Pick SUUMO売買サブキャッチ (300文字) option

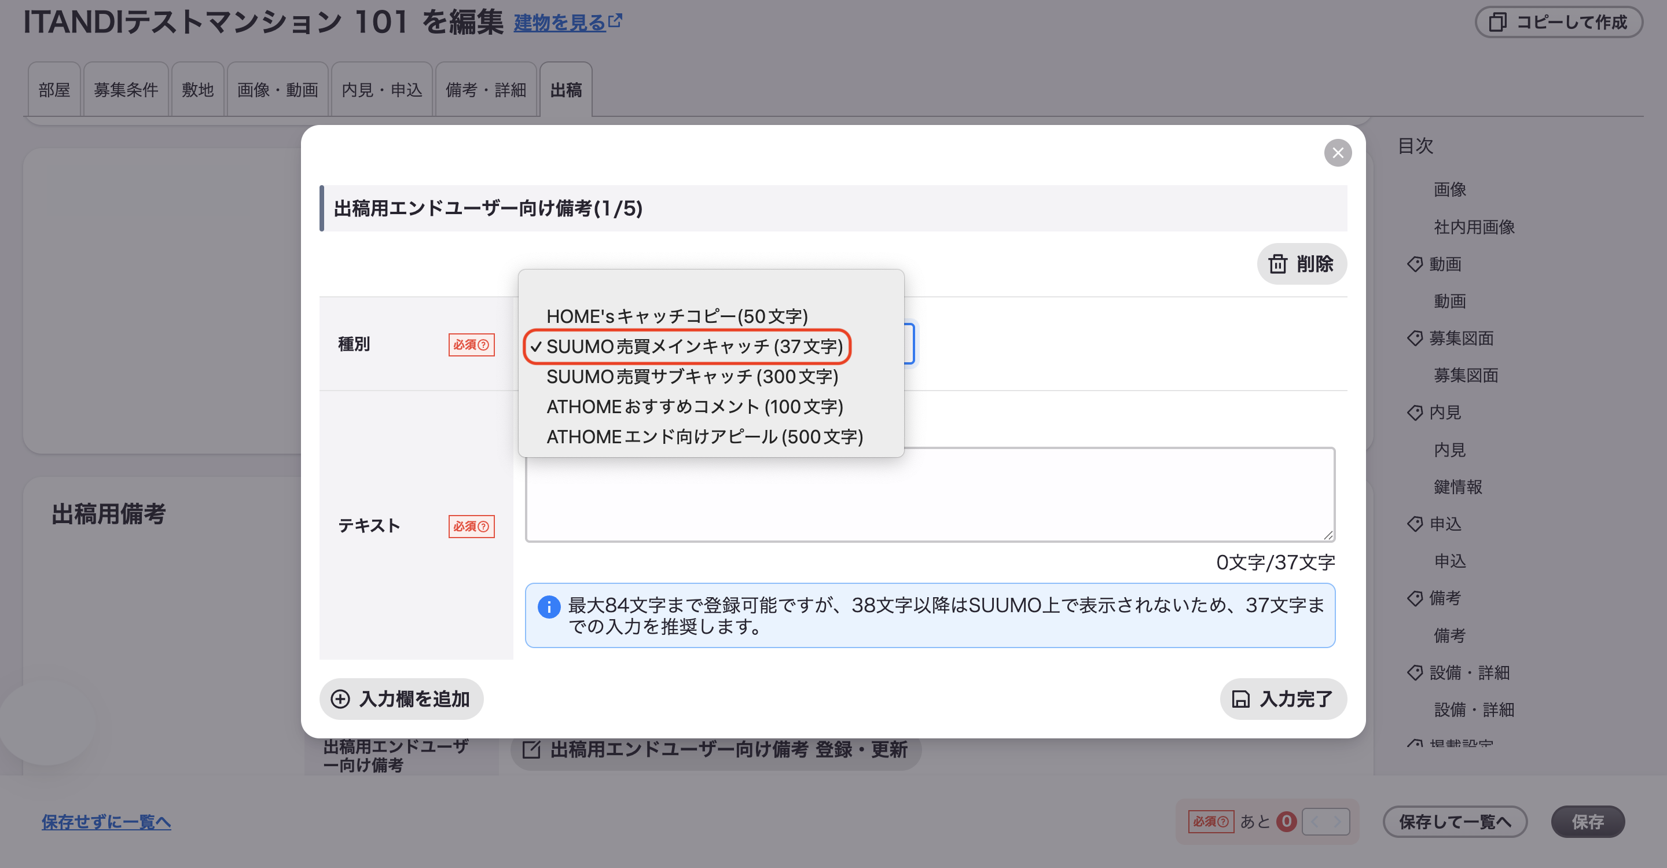(x=692, y=377)
